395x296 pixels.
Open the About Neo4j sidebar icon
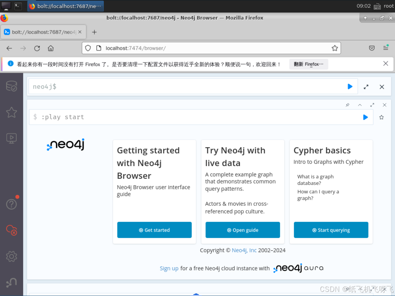pos(11,283)
